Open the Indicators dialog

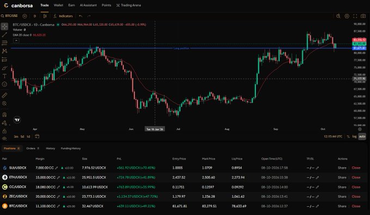click(63, 16)
